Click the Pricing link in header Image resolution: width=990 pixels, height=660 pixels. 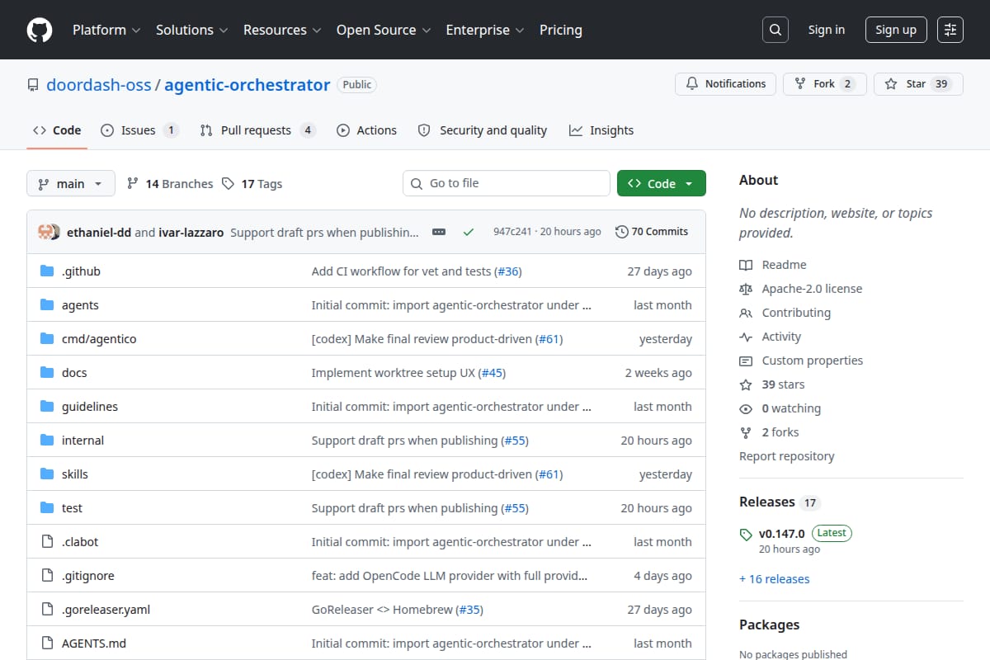click(561, 30)
